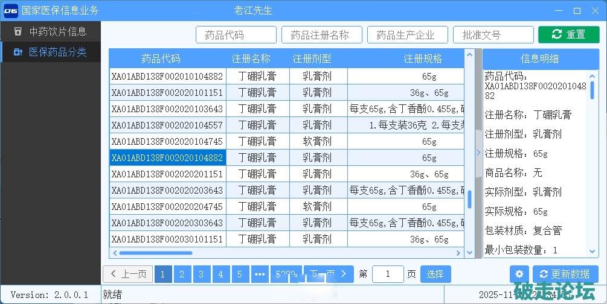Click the settings gear icon
The image size is (607, 304).
coord(519,274)
